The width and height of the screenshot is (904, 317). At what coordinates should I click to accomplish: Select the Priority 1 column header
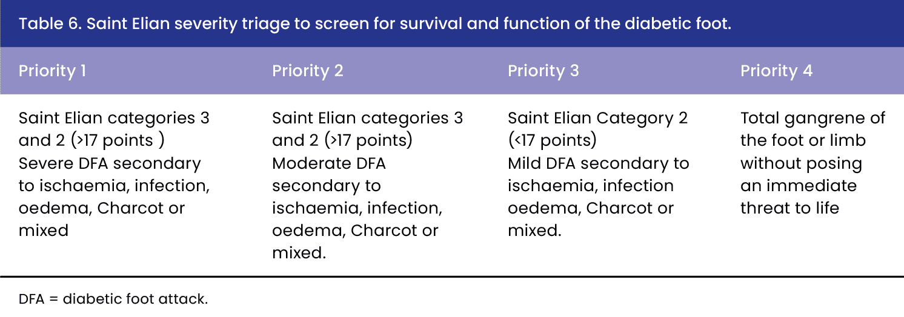pyautogui.click(x=53, y=71)
